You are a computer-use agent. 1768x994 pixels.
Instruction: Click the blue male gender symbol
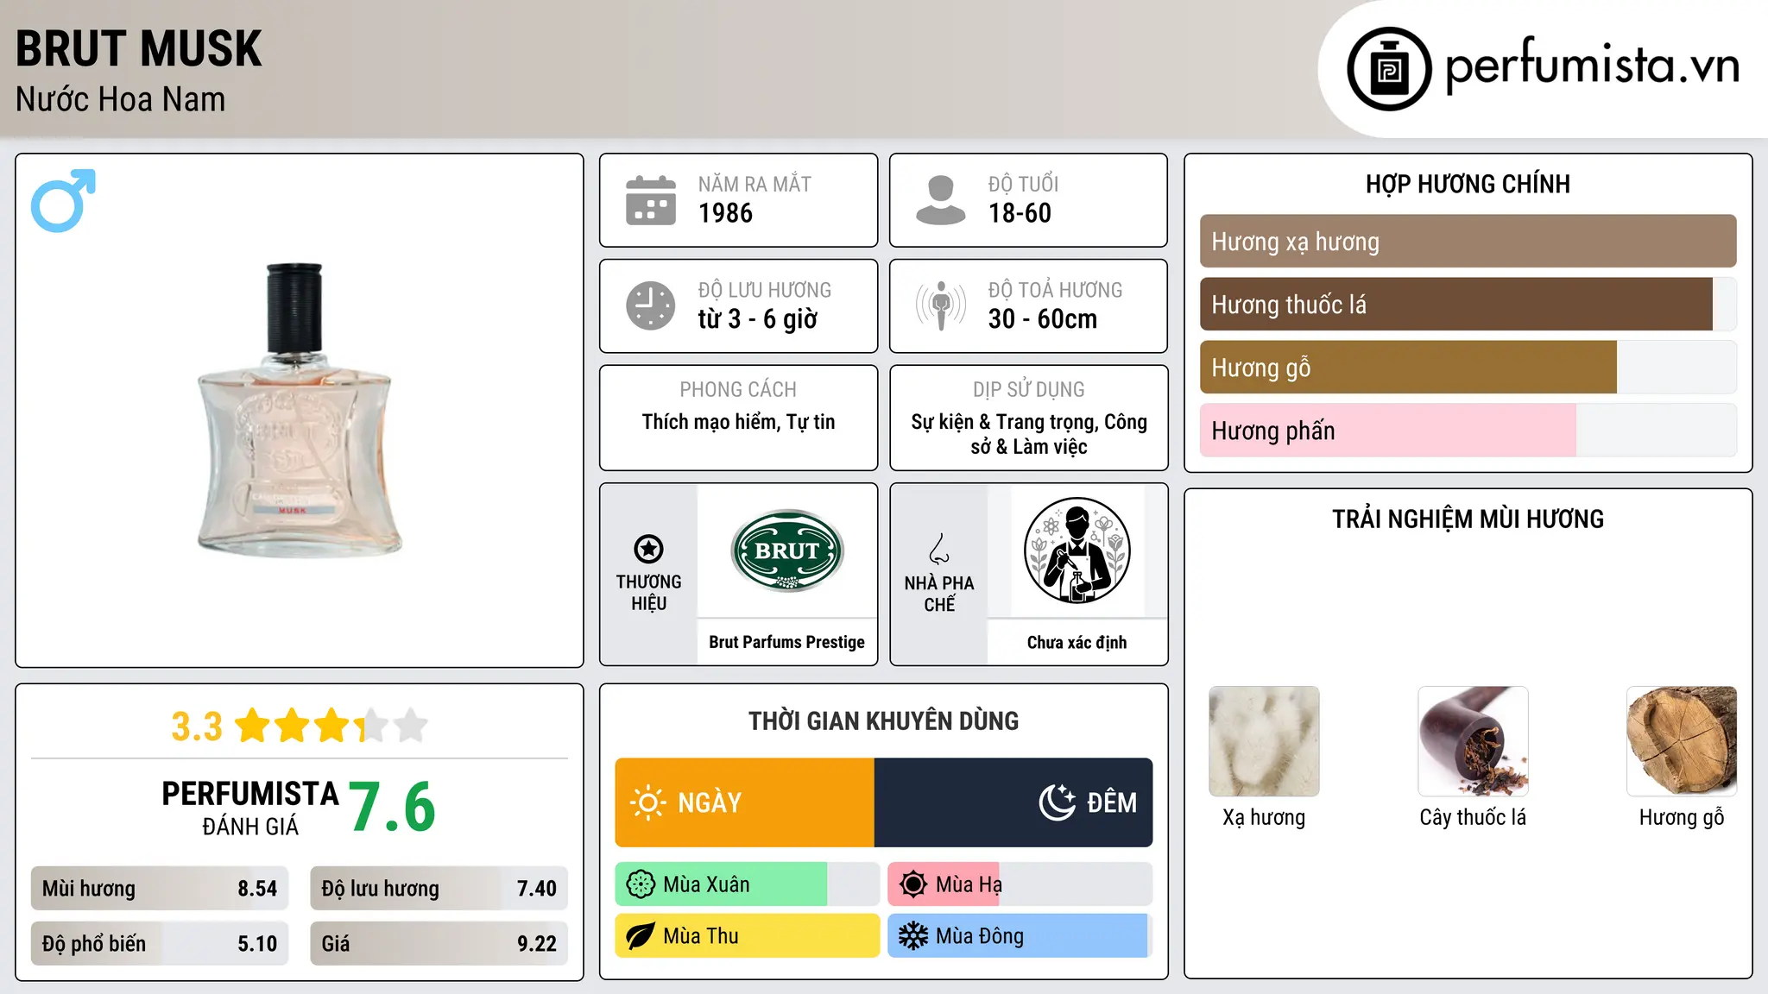[x=63, y=200]
